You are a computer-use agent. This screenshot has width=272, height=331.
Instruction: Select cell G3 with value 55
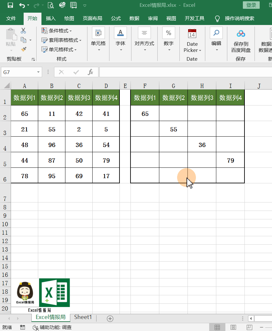click(173, 129)
